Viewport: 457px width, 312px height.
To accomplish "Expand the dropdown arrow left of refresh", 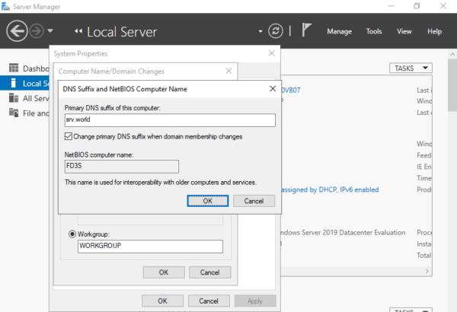I will 260,31.
